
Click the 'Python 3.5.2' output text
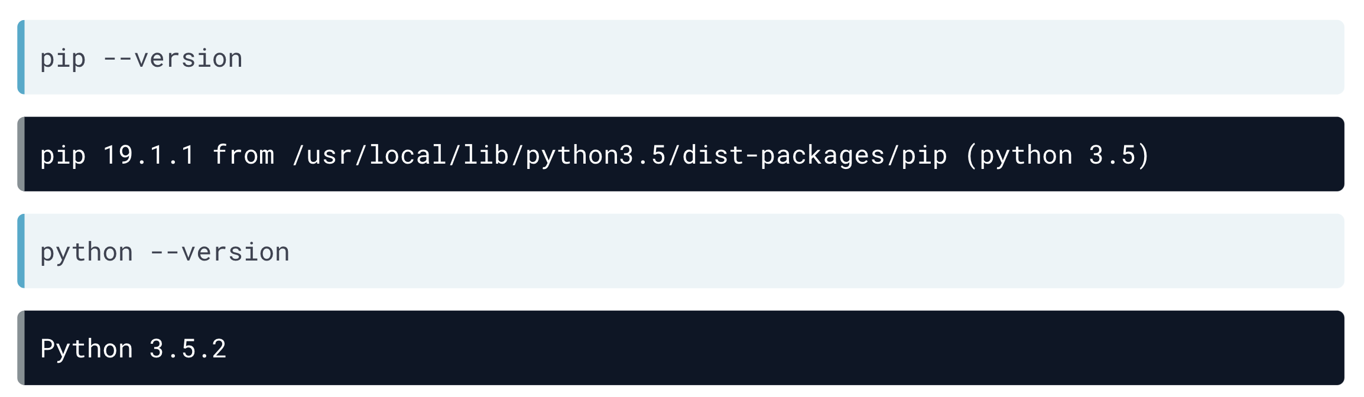tap(133, 349)
